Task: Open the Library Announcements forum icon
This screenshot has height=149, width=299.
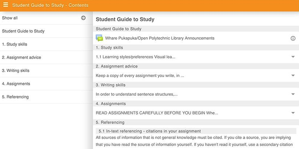Action: pos(99,38)
